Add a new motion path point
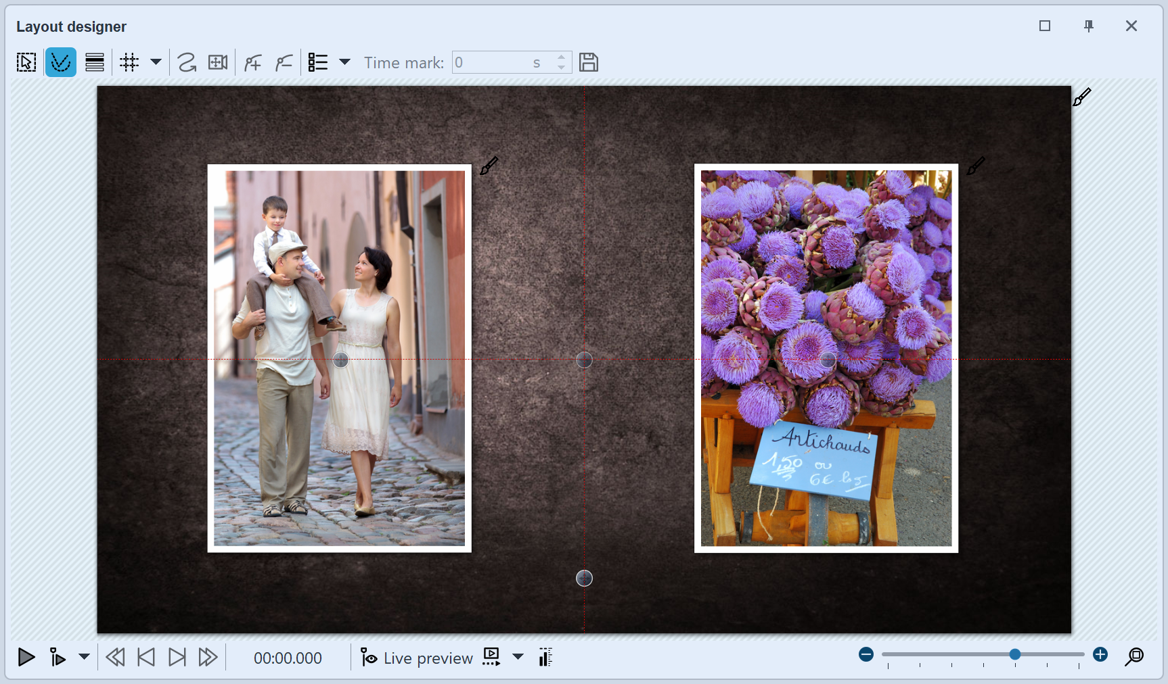This screenshot has width=1168, height=684. coord(252,62)
